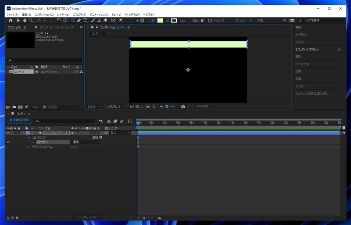Select the Hand tool in the toolbar
This screenshot has width=351, height=225.
click(25, 21)
